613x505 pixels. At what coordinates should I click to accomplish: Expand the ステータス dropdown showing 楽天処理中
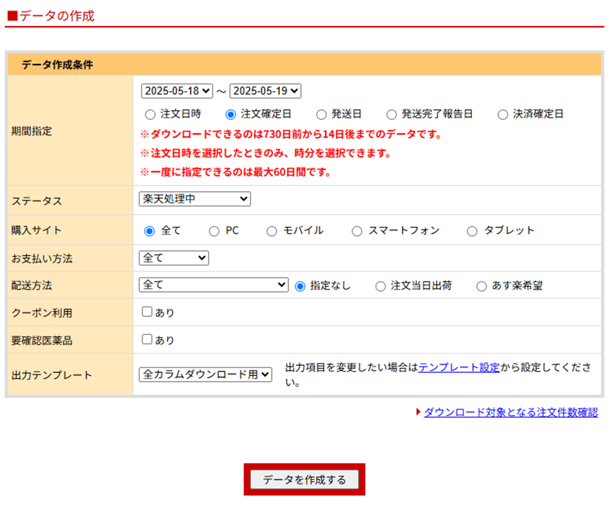[194, 199]
